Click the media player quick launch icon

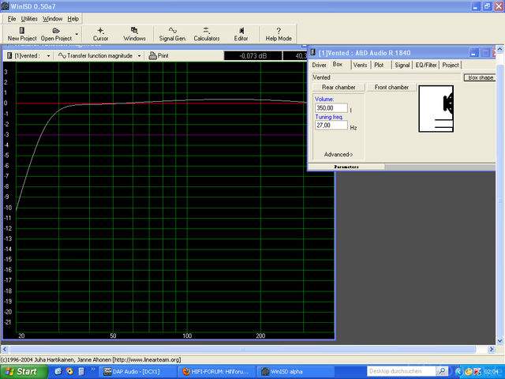click(x=69, y=371)
